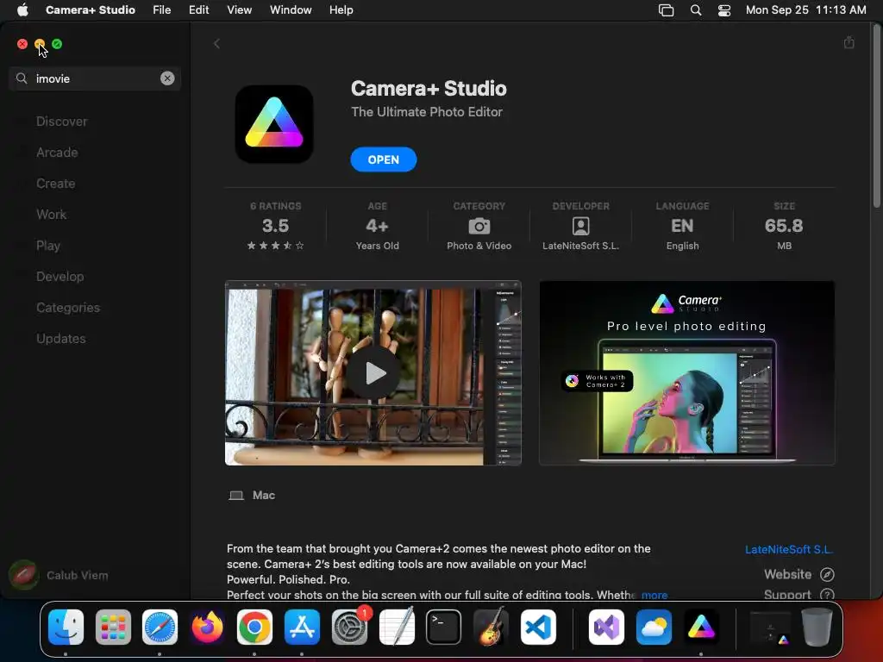Viewport: 883px width, 662px height.
Task: Open Terminal from the dock
Action: (444, 627)
